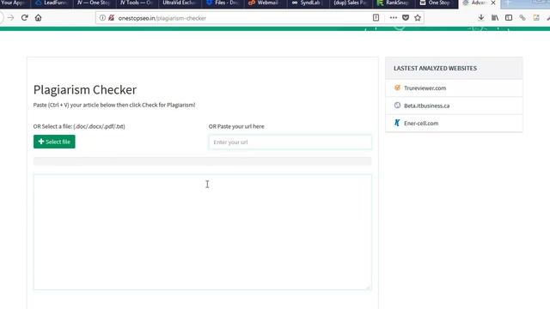Image resolution: width=550 pixels, height=309 pixels.
Task: Go forward with the browser arrow
Action: (x=11, y=17)
